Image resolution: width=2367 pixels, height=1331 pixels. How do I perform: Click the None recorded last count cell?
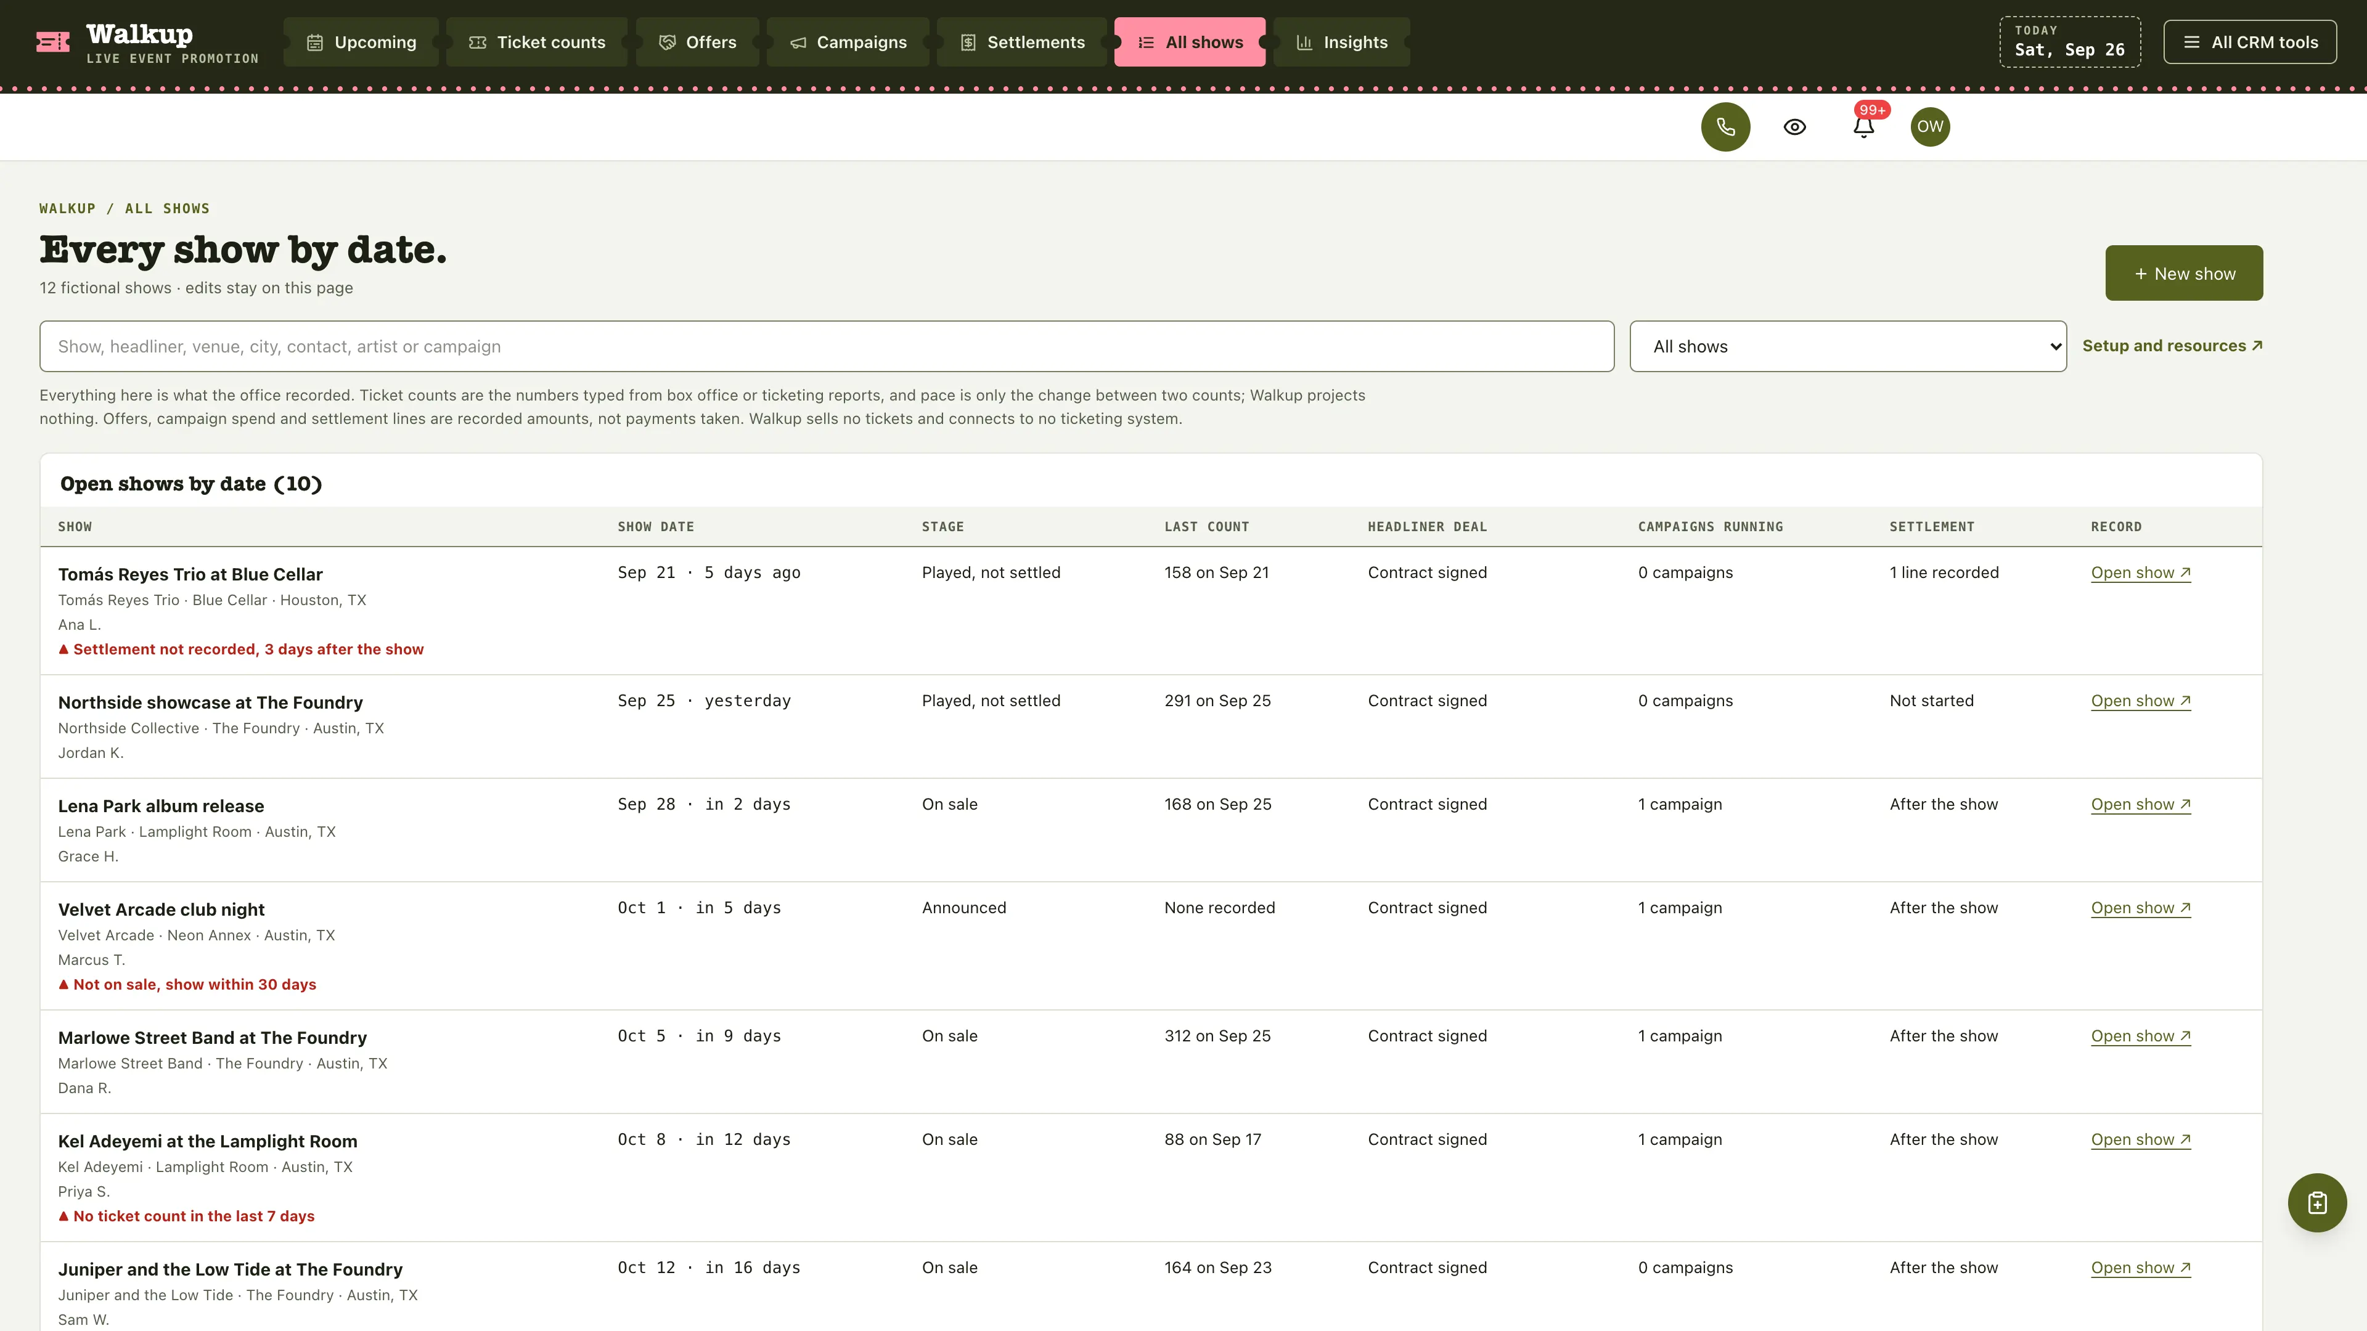1219,908
